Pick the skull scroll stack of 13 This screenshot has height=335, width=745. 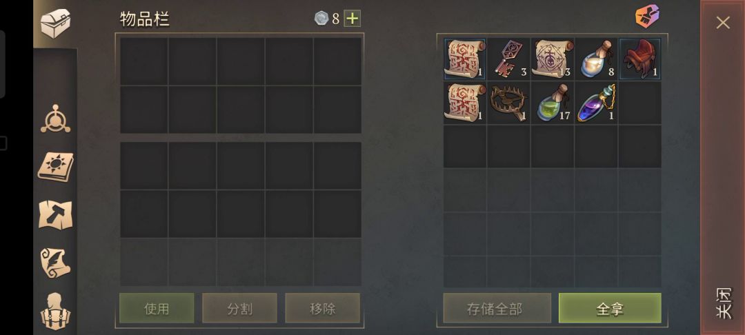pos(552,59)
